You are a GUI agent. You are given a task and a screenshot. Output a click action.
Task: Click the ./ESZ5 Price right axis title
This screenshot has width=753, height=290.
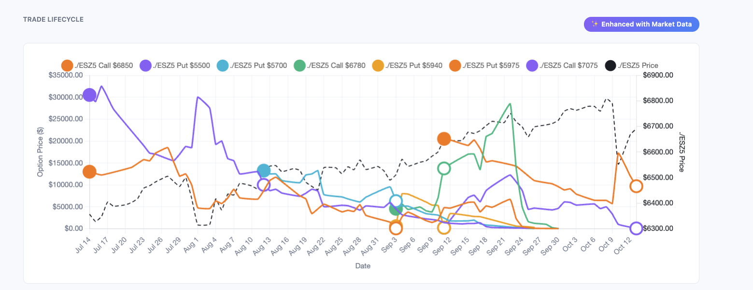point(682,152)
